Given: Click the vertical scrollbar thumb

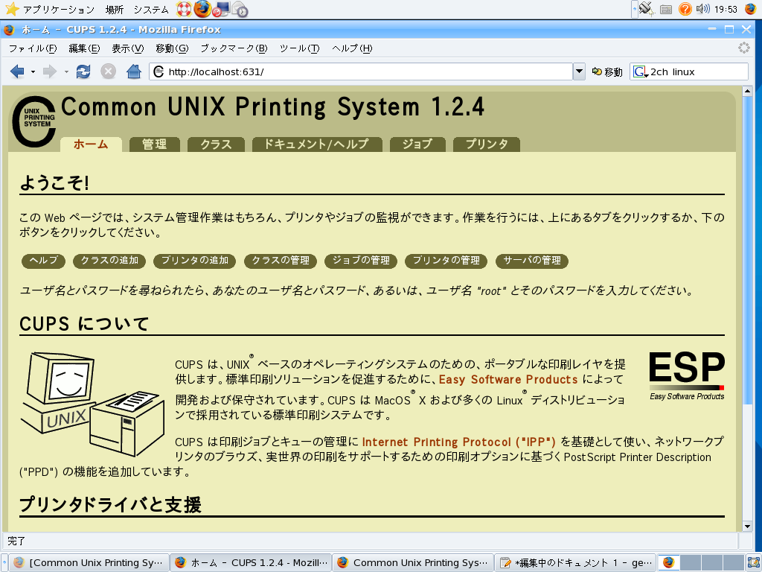Looking at the screenshot, I should (747, 249).
